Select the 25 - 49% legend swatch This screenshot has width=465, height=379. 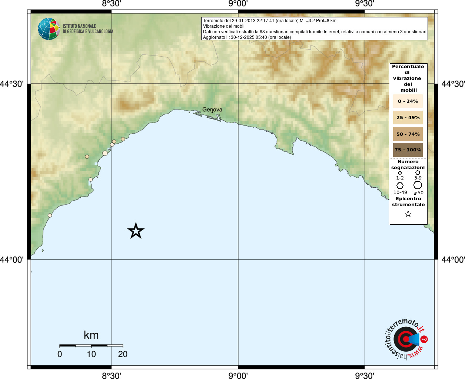408,118
